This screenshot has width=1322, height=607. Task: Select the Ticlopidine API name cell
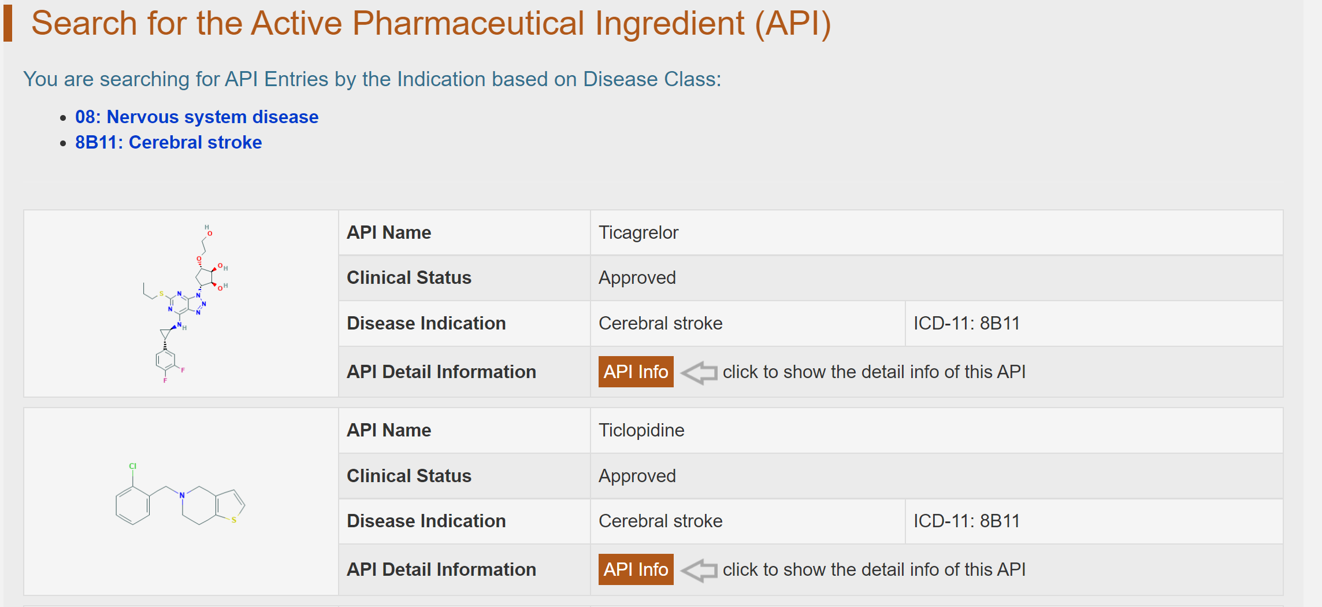pyautogui.click(x=641, y=430)
